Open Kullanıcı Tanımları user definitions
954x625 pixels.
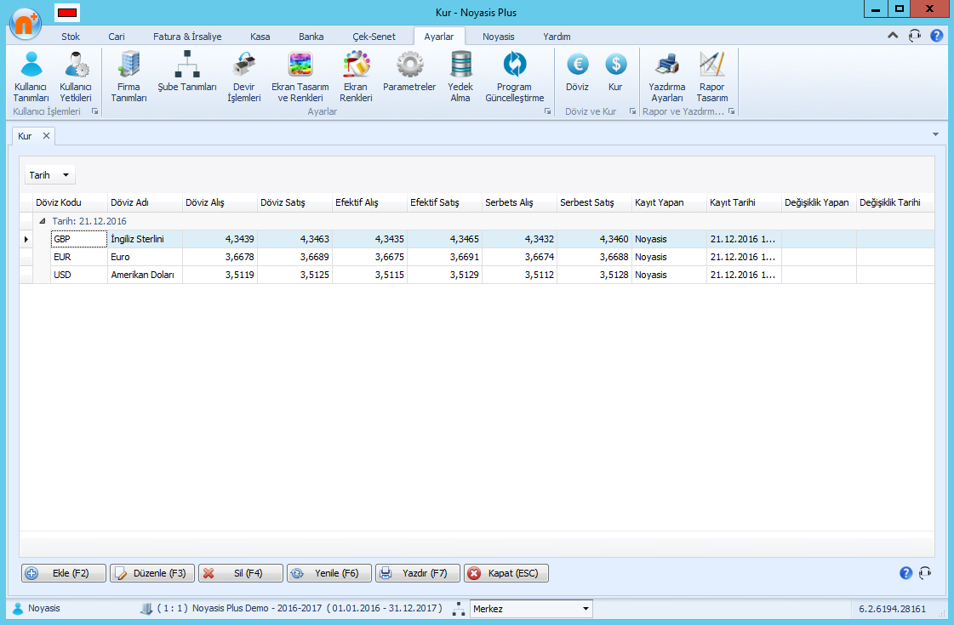(31, 76)
